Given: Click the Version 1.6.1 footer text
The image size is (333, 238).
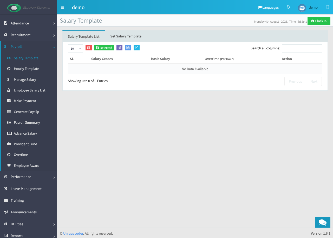Looking at the screenshot, I should point(321,233).
